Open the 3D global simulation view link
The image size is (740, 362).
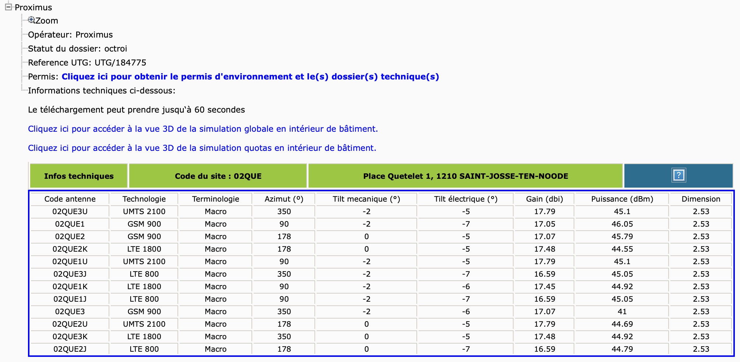point(203,129)
